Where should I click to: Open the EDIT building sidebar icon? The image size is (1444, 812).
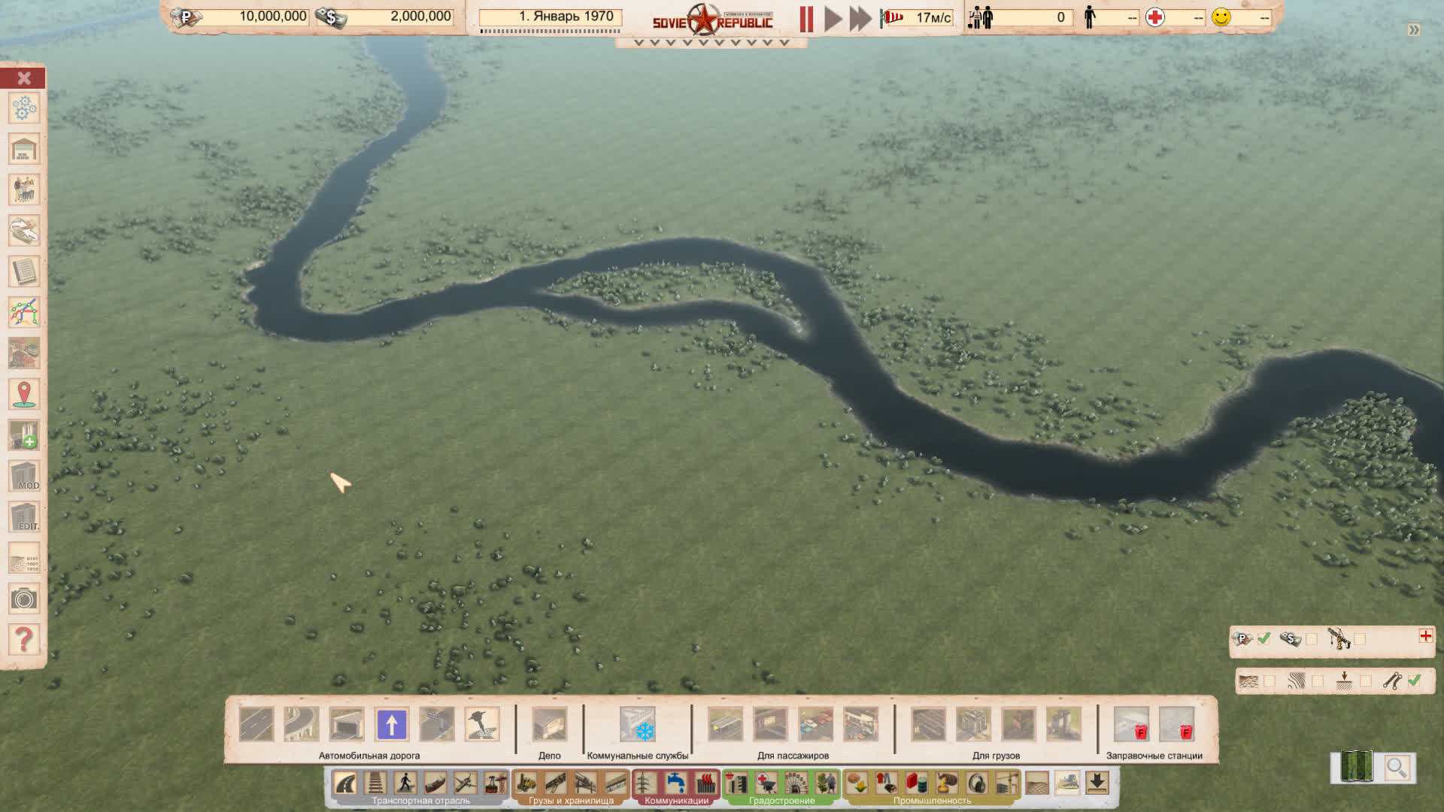24,517
